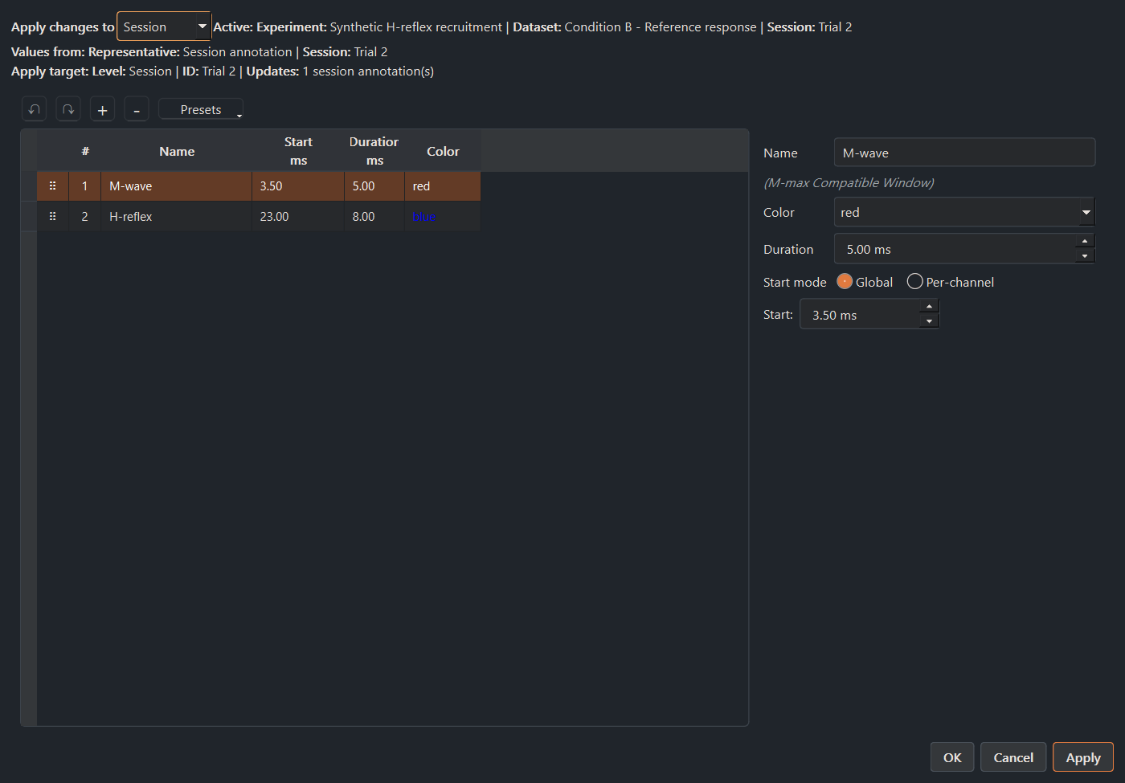Click the Cancel button
Viewport: 1125px width, 783px height.
pos(1013,757)
